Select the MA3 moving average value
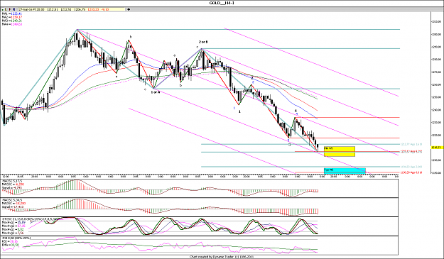444x259 pixels. pyautogui.click(x=16, y=21)
